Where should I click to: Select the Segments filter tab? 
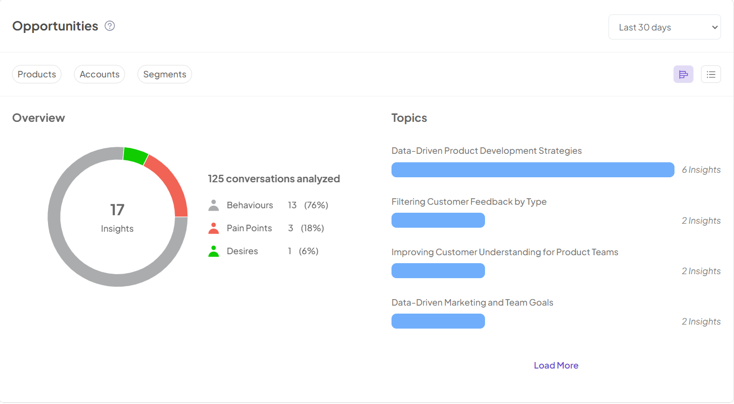[164, 74]
